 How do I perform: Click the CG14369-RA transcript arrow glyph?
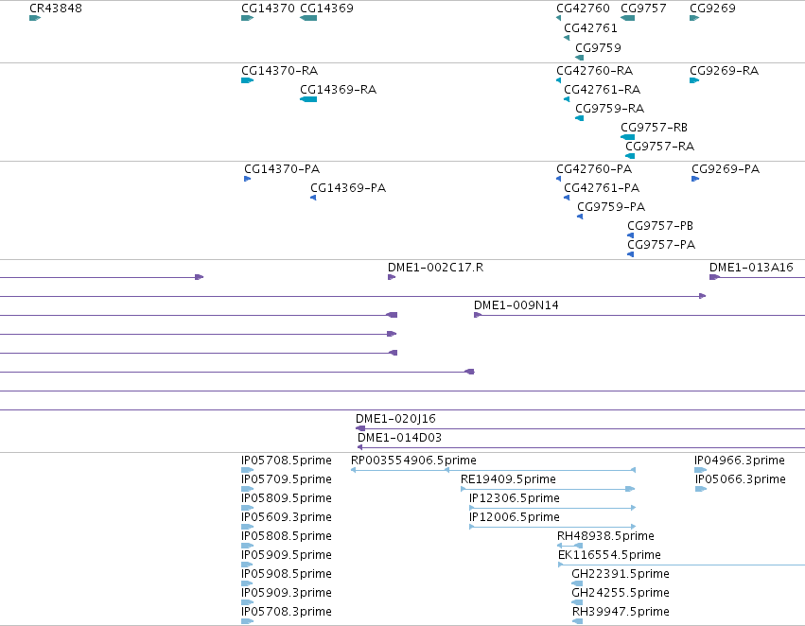pyautogui.click(x=308, y=99)
